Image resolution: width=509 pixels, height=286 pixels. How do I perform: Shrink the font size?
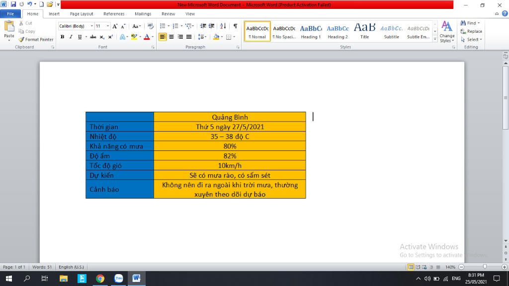(123, 26)
